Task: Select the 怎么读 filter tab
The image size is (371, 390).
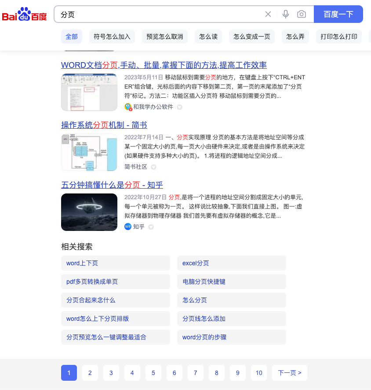Action: [x=208, y=37]
